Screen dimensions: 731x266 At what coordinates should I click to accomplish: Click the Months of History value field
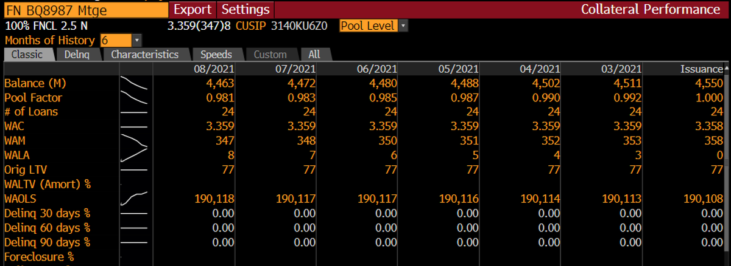[x=116, y=41]
